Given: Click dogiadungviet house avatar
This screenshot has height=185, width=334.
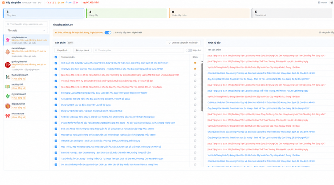Looking at the screenshot, I should [x=8, y=106].
